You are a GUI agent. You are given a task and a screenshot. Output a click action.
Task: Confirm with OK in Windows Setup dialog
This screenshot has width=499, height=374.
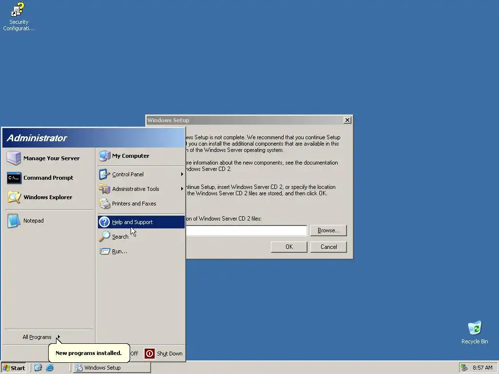point(289,247)
